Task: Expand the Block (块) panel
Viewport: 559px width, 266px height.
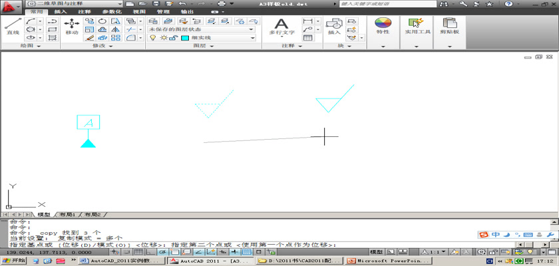Action: point(345,46)
